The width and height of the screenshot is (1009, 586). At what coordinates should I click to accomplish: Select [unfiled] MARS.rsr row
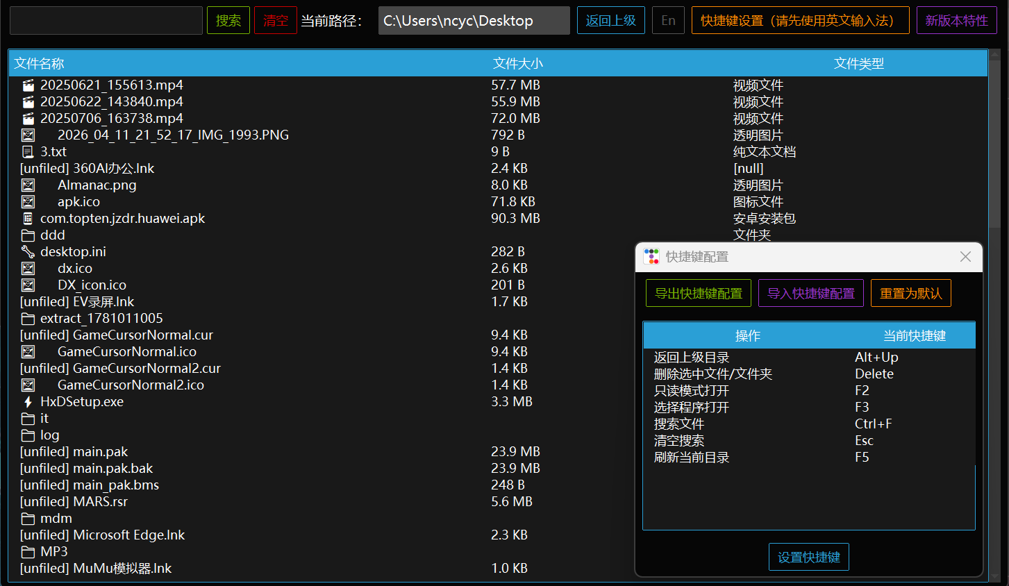pos(323,502)
